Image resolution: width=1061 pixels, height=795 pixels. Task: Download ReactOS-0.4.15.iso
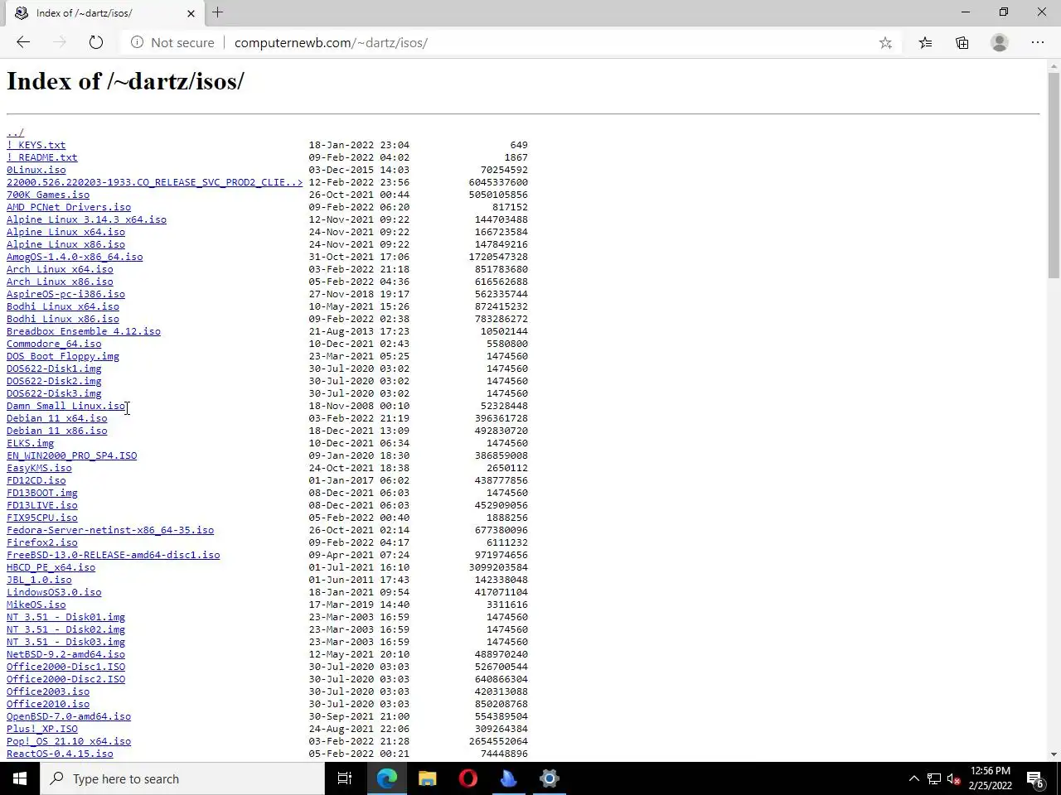coord(60,754)
